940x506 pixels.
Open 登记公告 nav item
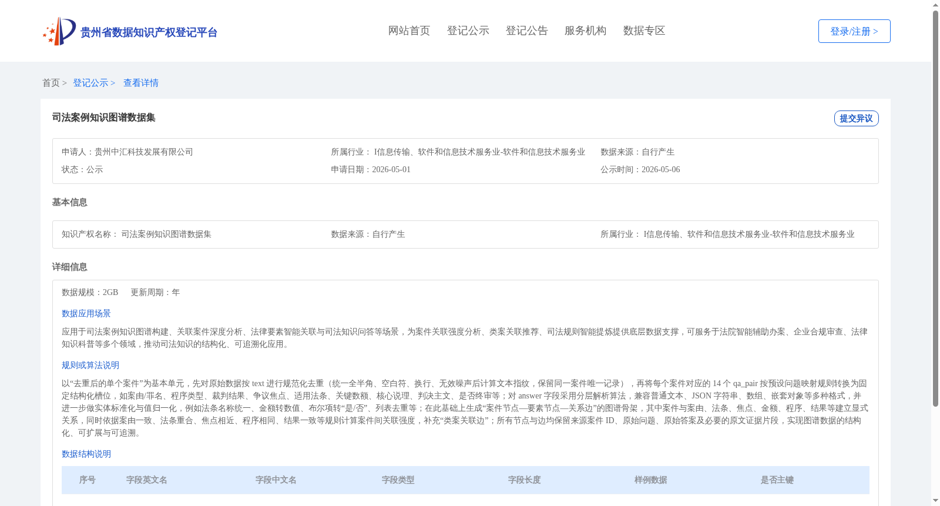click(526, 31)
